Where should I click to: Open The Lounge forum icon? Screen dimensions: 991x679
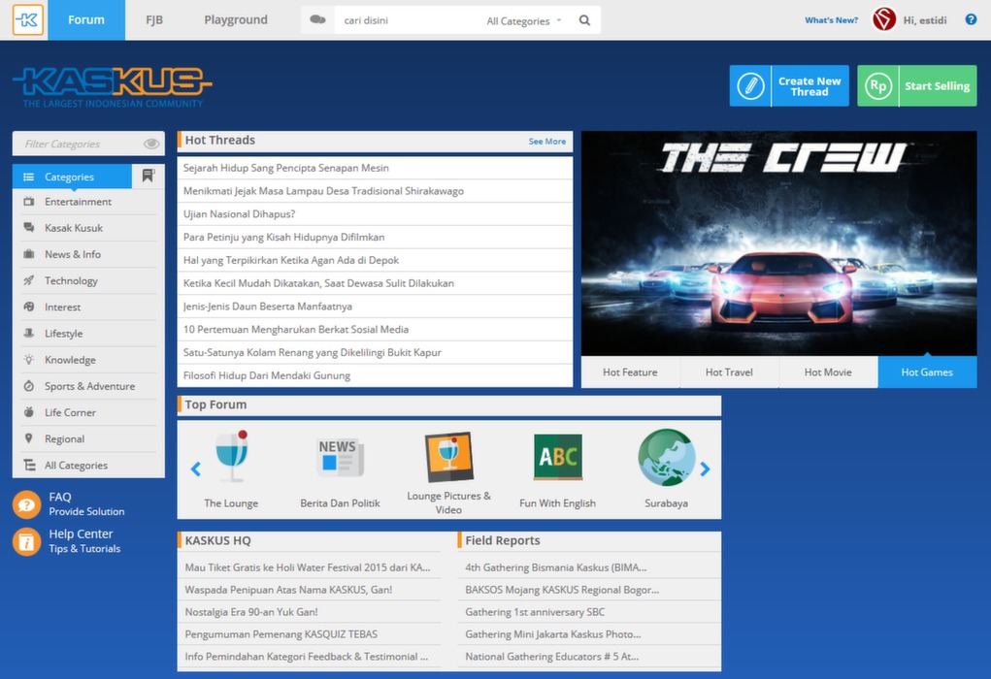click(231, 458)
